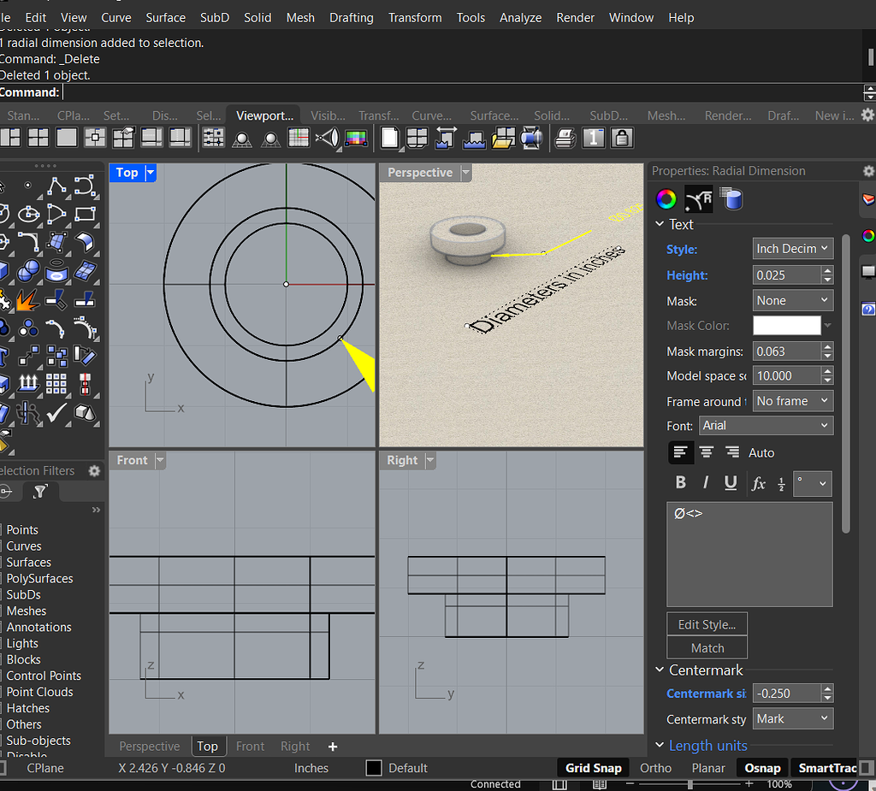The height and width of the screenshot is (791, 876).
Task: Collapse the Centermark section
Action: 660,670
